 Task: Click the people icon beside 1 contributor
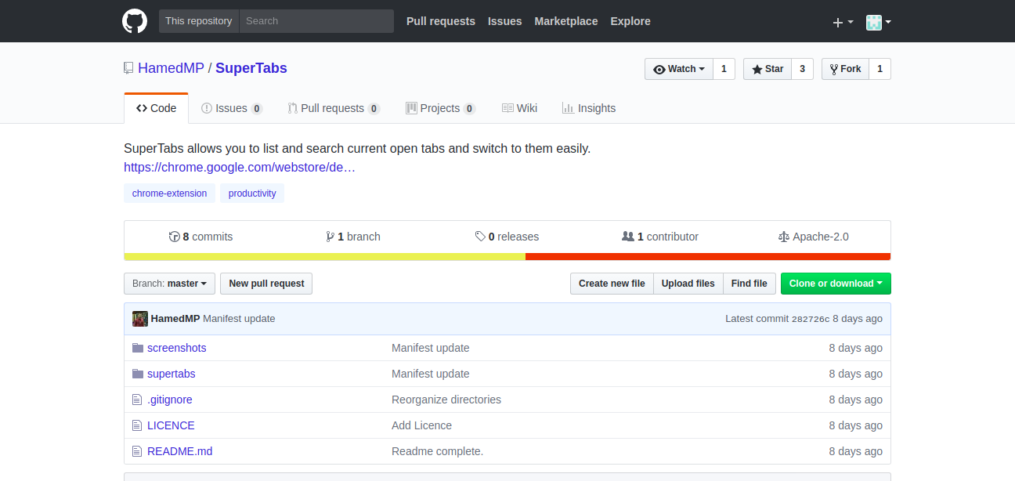(628, 237)
